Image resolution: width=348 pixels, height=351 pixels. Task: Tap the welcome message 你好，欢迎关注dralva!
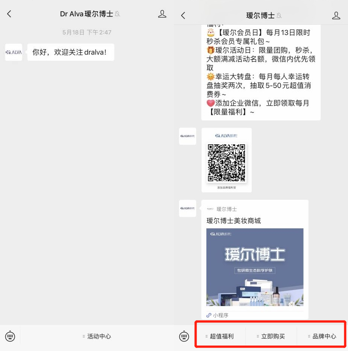[x=71, y=52]
